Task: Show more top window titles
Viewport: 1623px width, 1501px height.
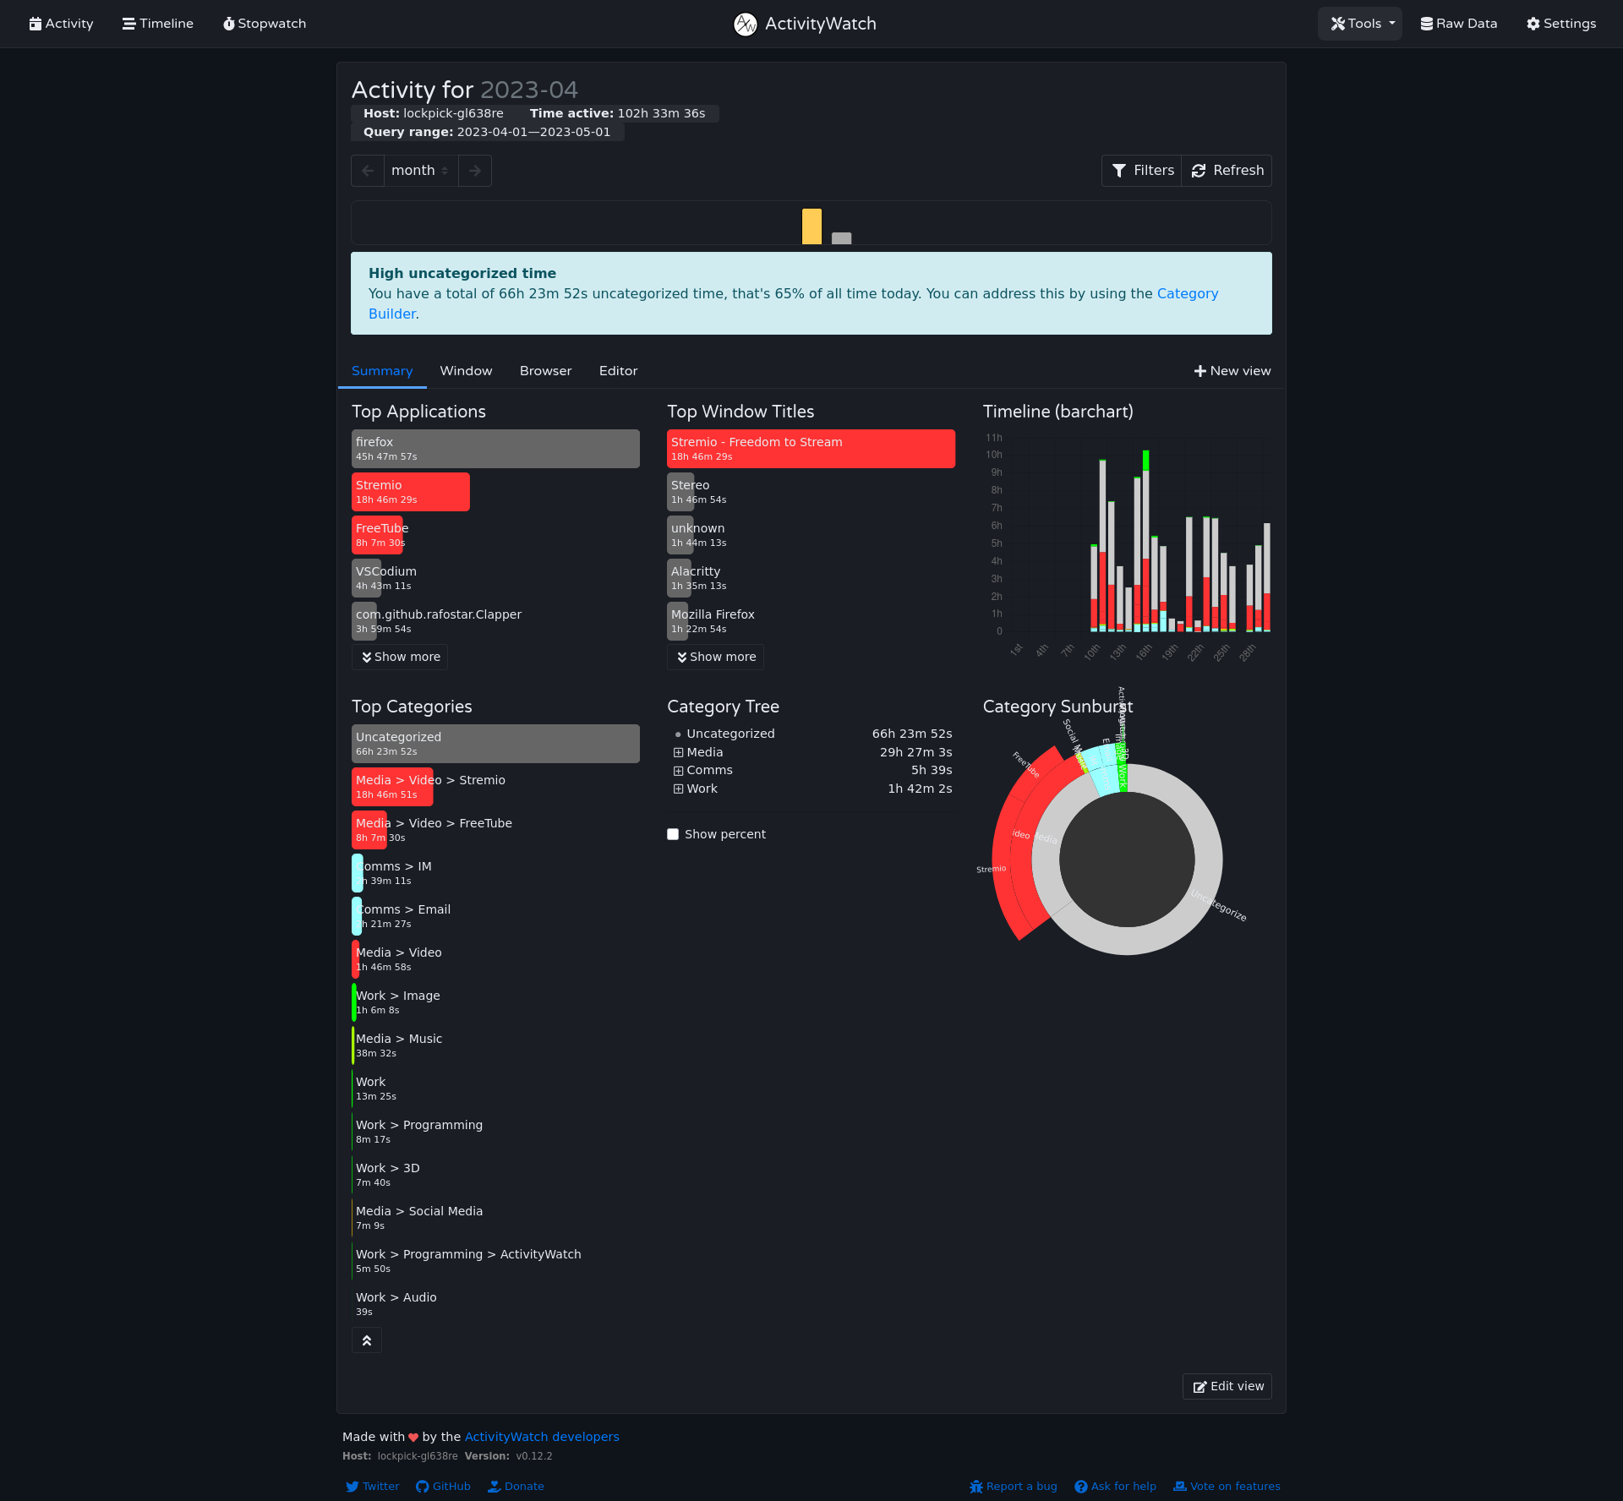Action: (x=715, y=658)
